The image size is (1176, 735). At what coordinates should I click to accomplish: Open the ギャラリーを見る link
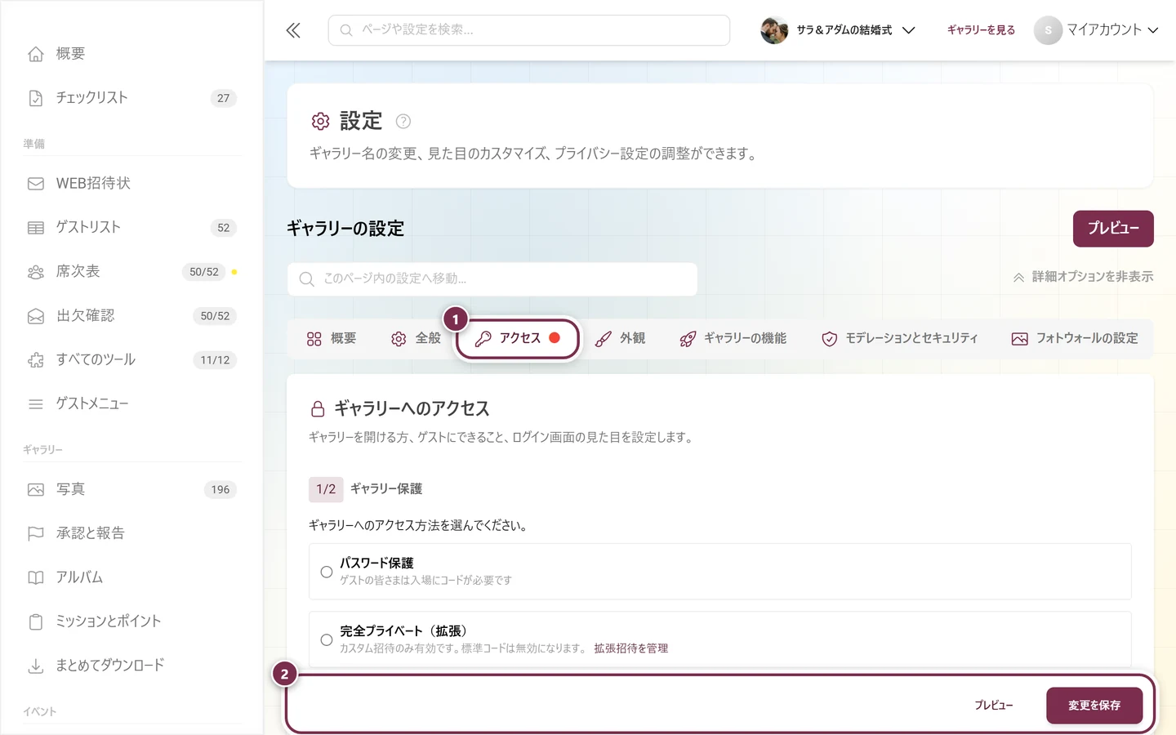coord(981,30)
